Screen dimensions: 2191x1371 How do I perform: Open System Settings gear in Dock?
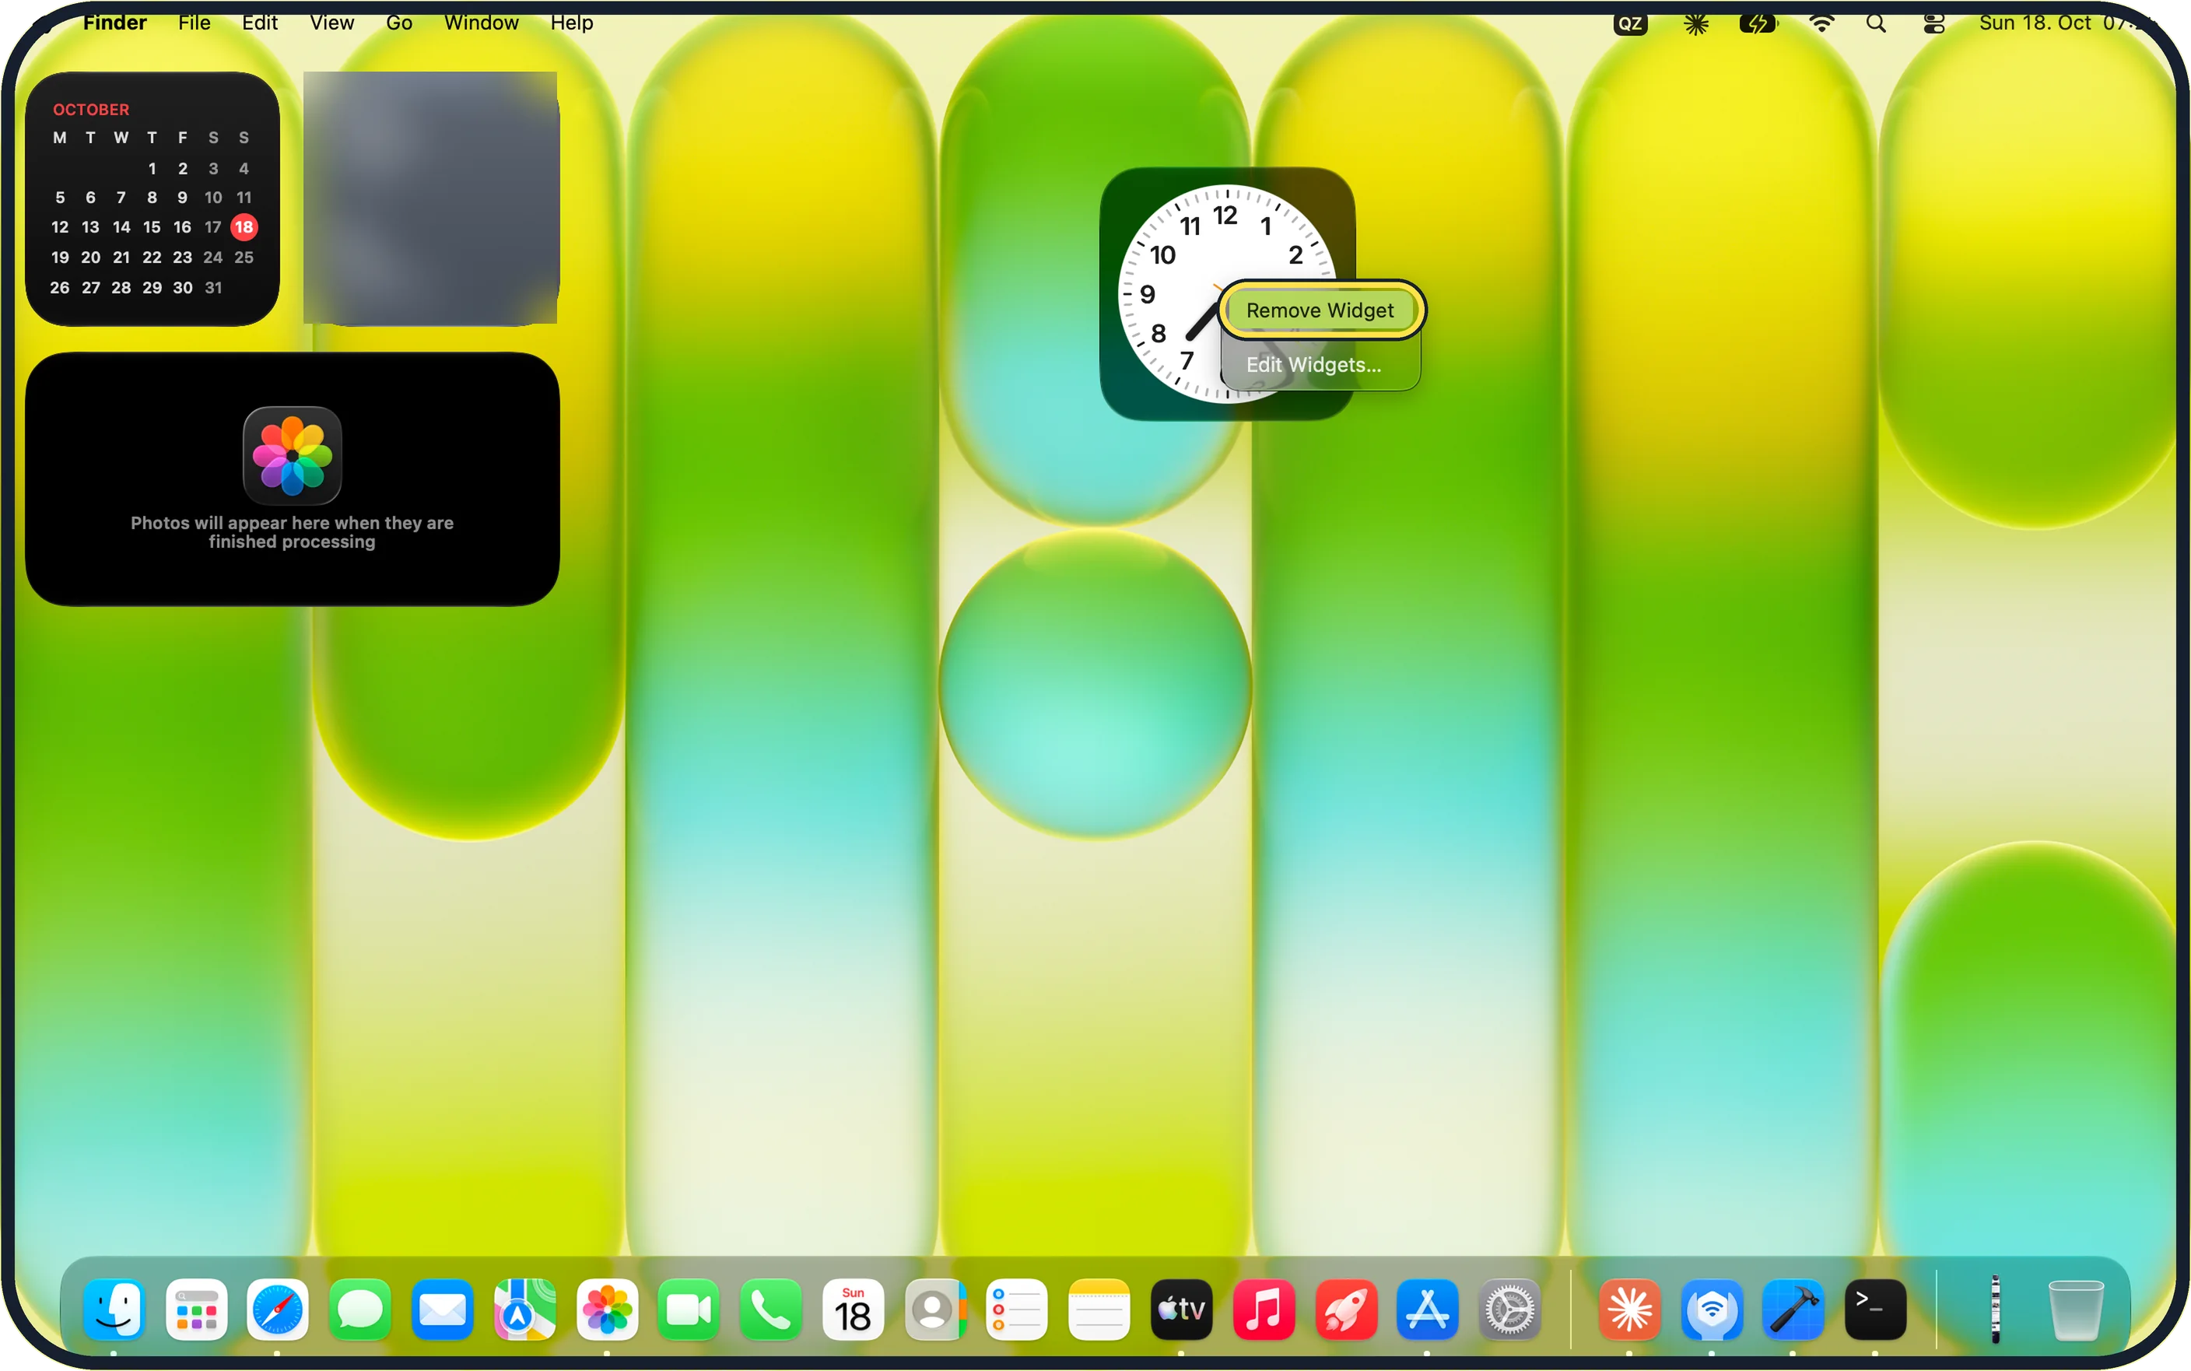1510,1310
